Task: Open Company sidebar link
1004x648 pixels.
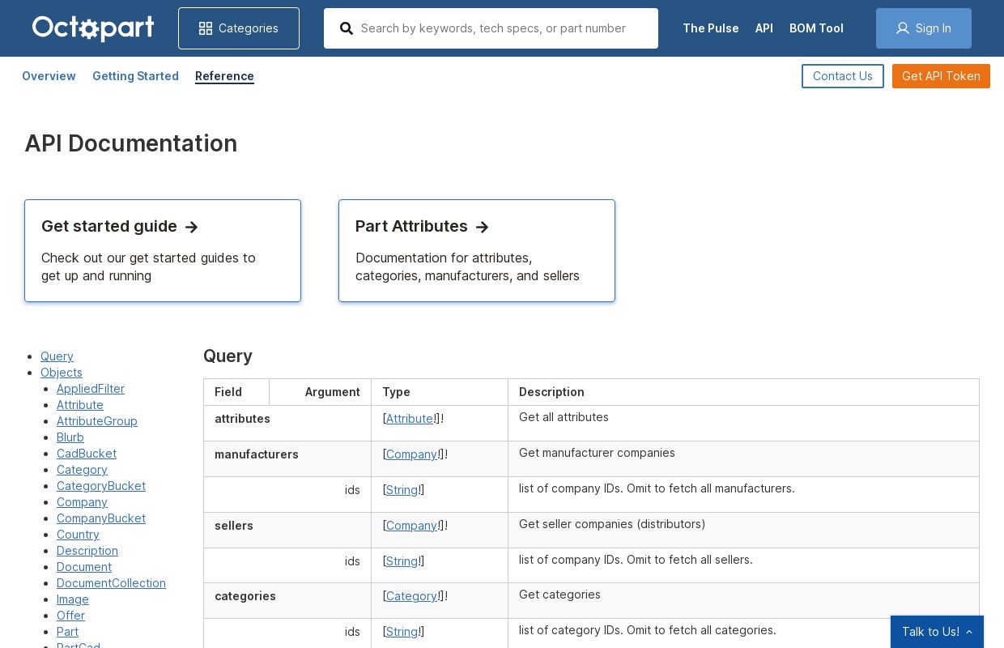Action: (x=82, y=502)
